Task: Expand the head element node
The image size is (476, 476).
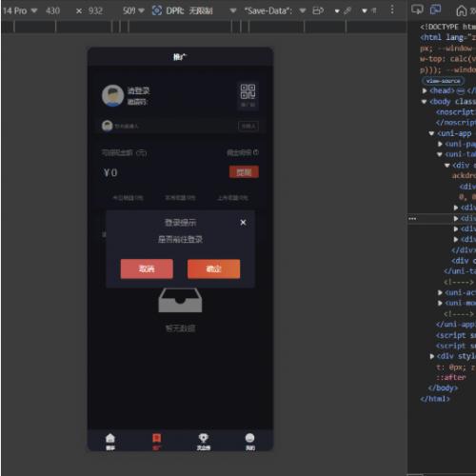Action: 425,91
